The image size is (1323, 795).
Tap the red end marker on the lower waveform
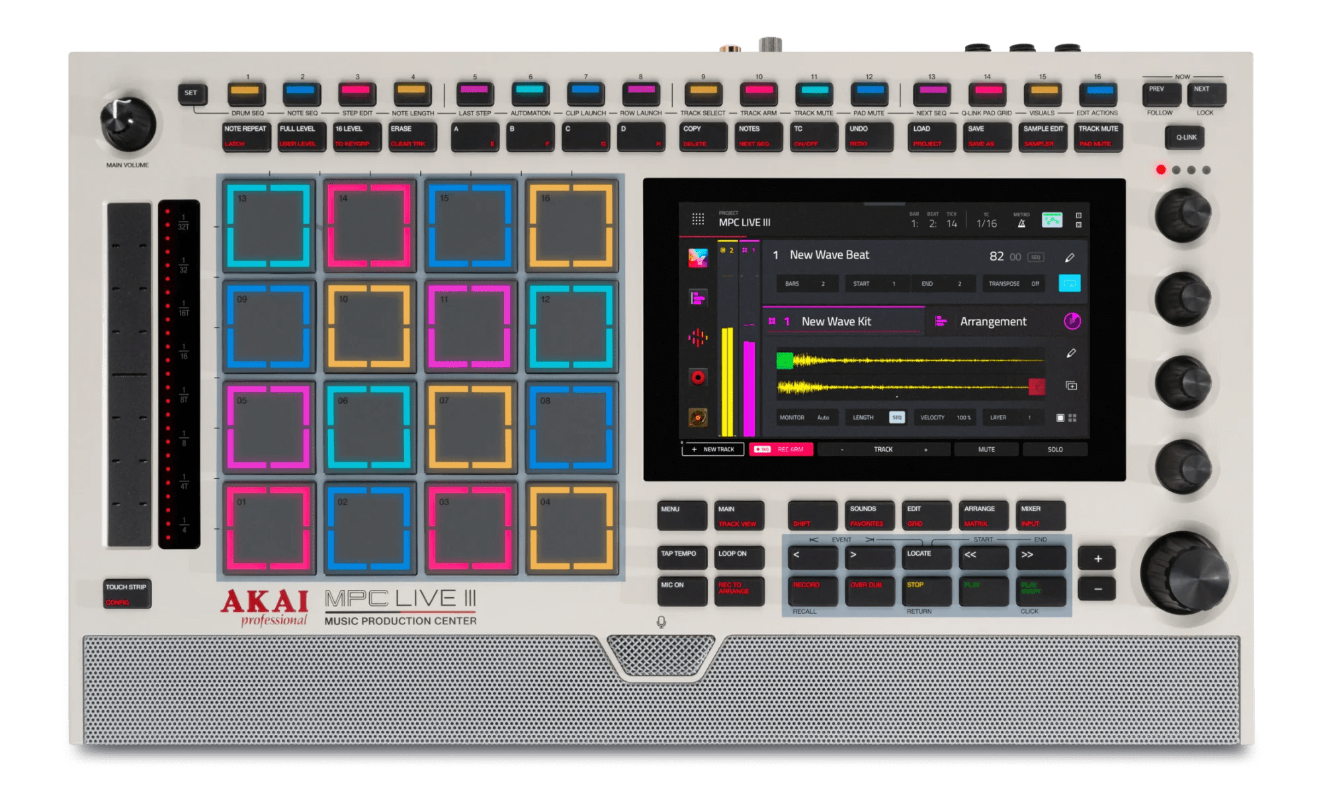pyautogui.click(x=1037, y=386)
